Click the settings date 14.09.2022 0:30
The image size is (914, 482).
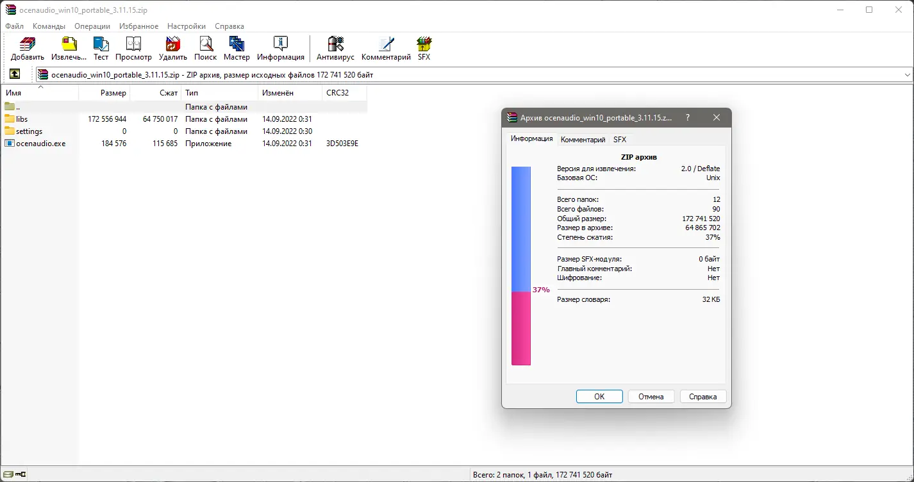pyautogui.click(x=287, y=131)
